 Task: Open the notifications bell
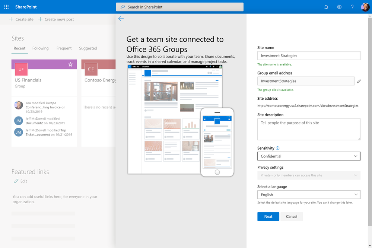coord(326,7)
